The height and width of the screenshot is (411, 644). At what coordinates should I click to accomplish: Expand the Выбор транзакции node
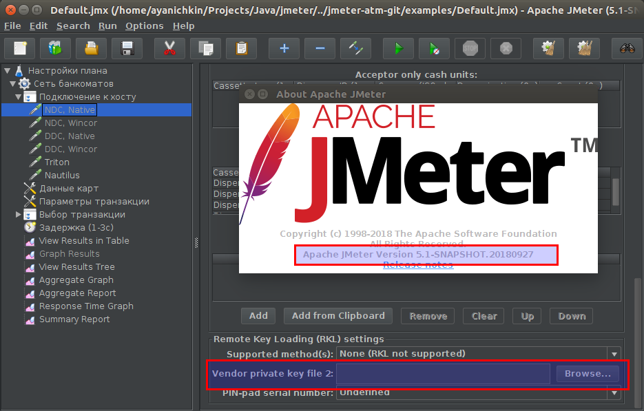tap(18, 214)
